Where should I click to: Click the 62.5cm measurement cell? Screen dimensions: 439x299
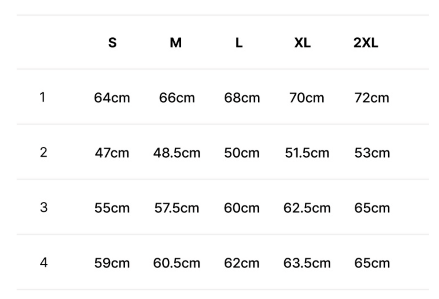coord(307,208)
